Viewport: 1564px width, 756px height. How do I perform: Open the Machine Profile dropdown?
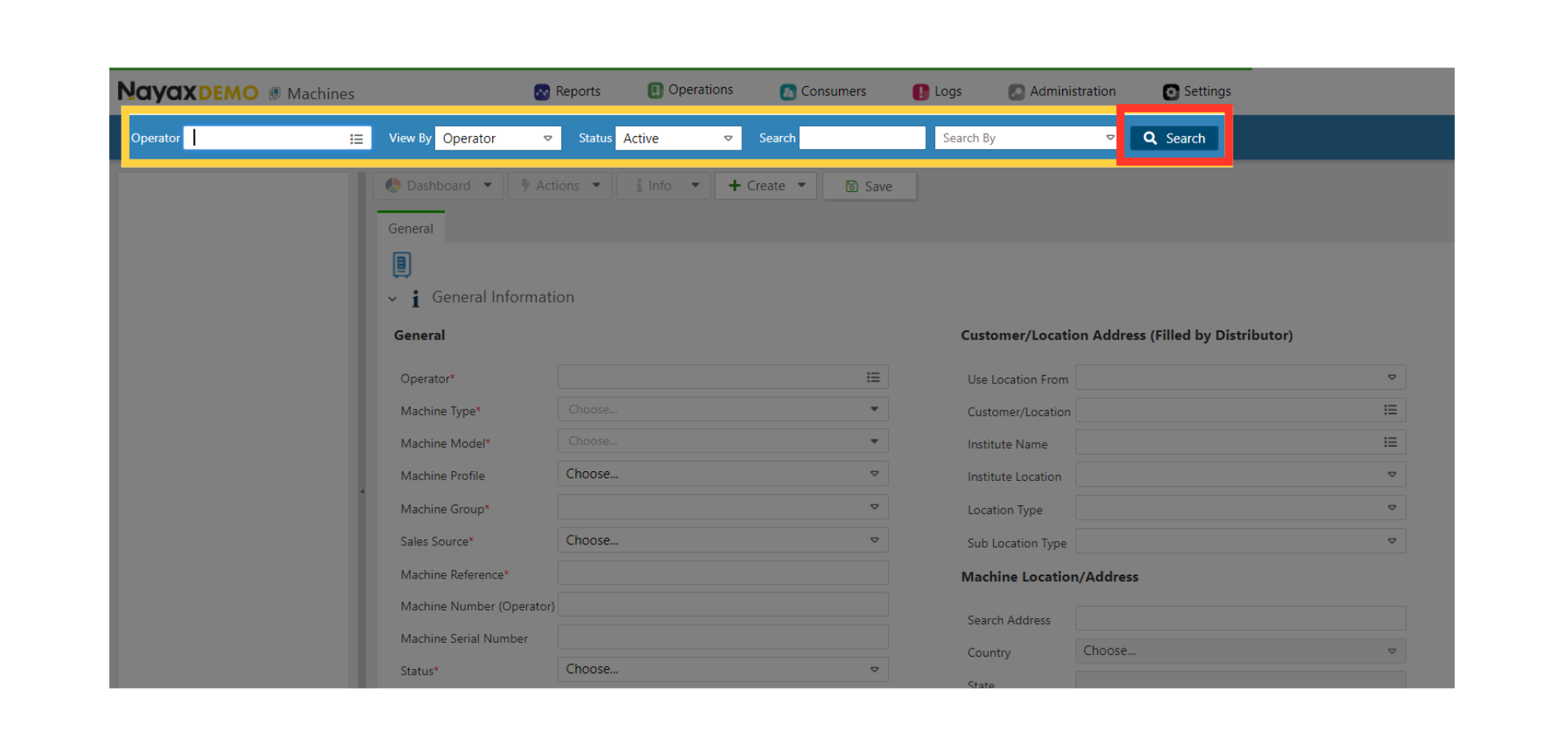[722, 474]
